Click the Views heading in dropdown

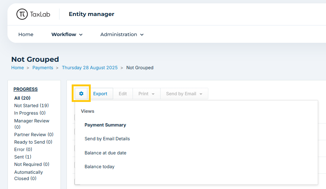(87, 111)
